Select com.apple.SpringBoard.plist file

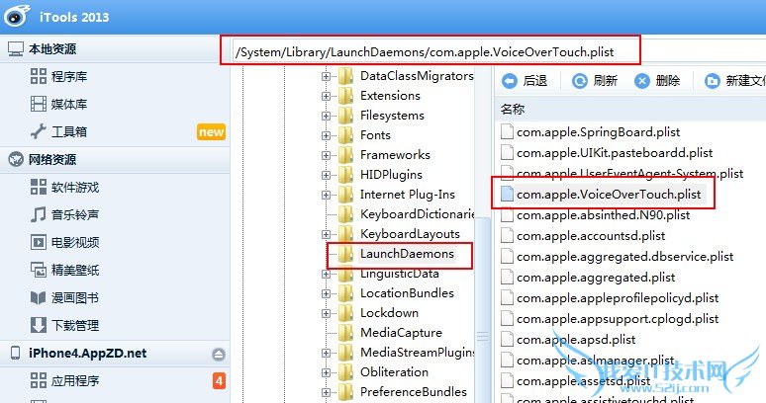point(599,132)
